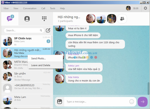Click the send photo icon near message box

pyautogui.click(x=59, y=102)
